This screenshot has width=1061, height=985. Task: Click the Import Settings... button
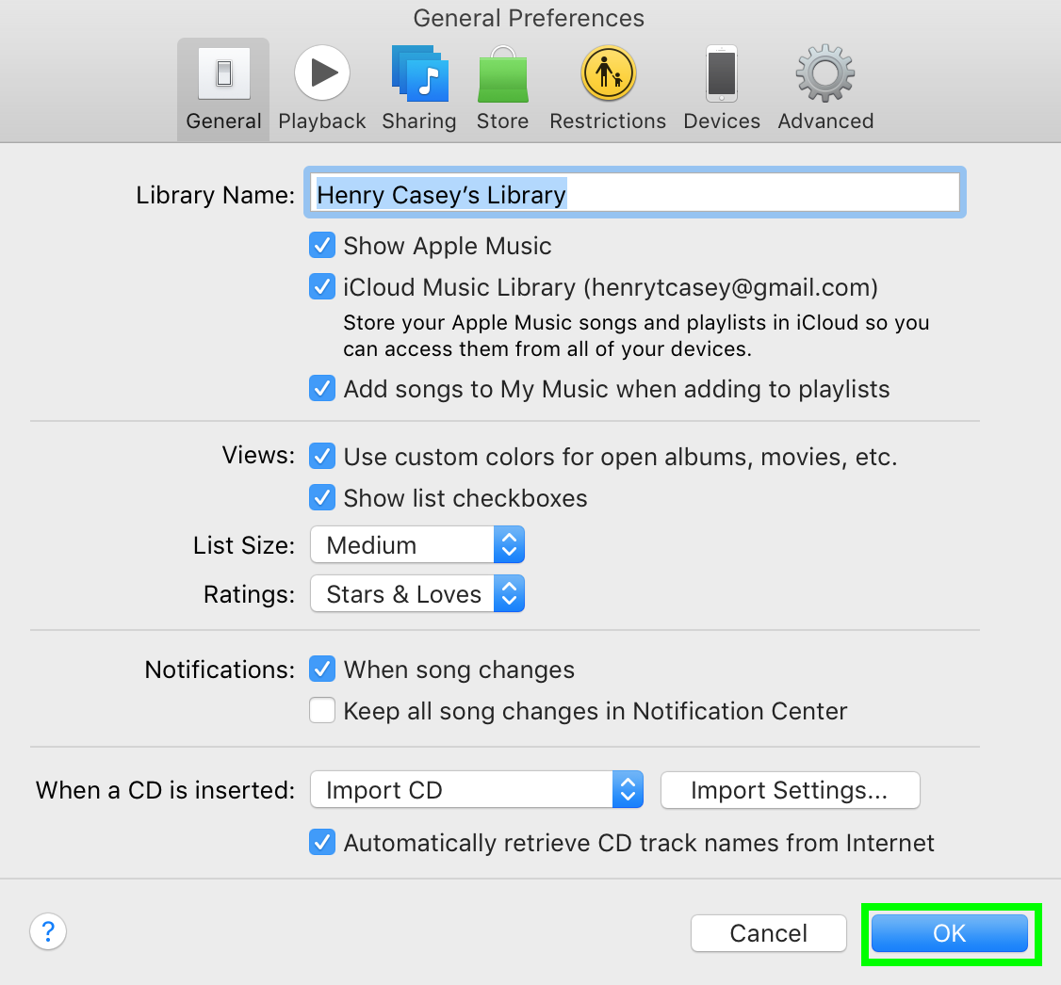tap(791, 790)
